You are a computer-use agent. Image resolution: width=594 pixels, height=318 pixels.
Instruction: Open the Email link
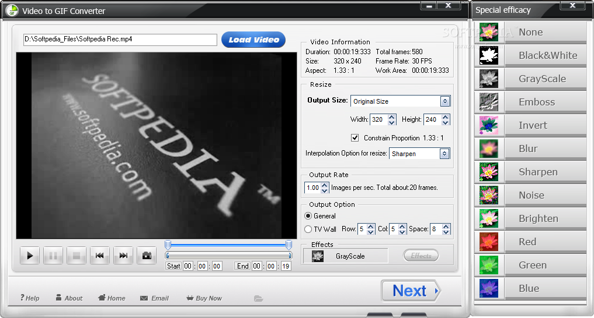pos(154,298)
